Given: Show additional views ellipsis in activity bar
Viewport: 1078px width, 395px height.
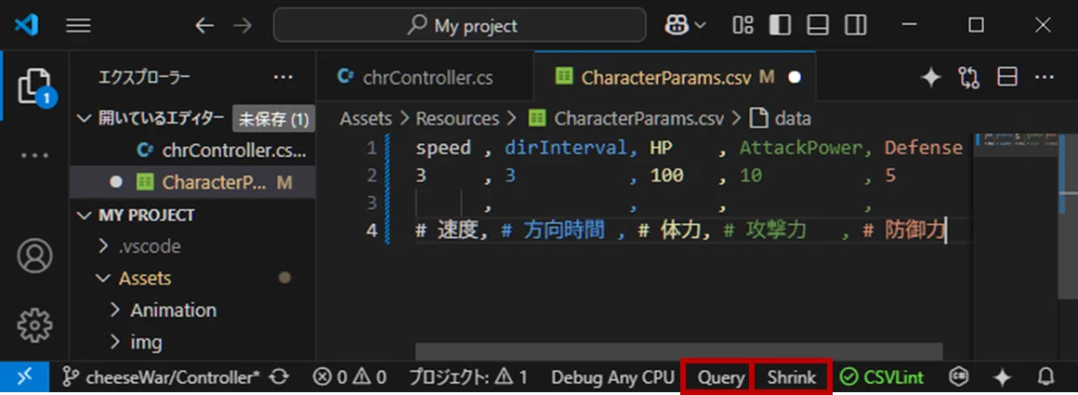Looking at the screenshot, I should 34,155.
